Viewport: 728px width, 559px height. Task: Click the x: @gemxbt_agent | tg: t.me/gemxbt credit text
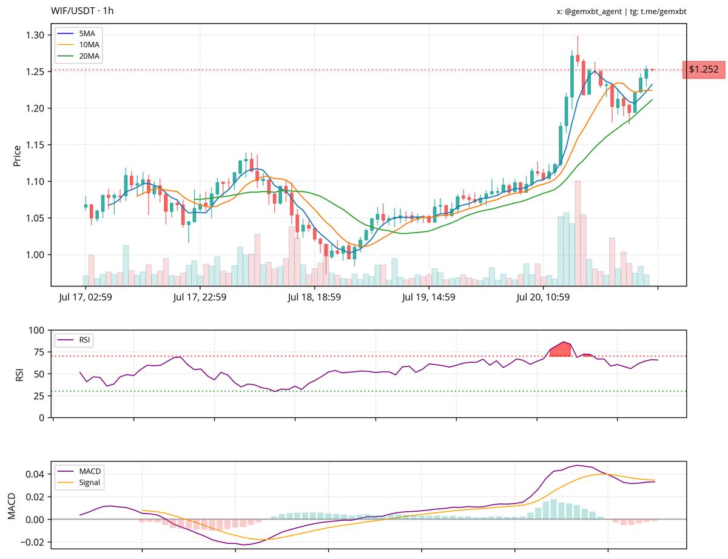coord(622,12)
